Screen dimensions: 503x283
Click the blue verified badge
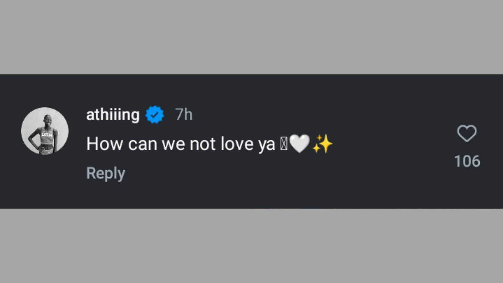[x=155, y=115]
